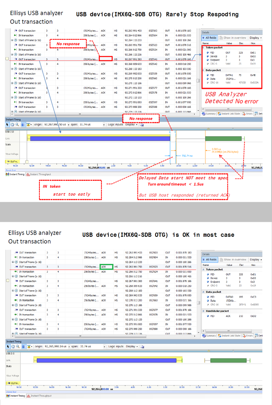
Task: Select OUT transaction row at 92.265 991 750 in OK capture
Action: [x=104, y=267]
